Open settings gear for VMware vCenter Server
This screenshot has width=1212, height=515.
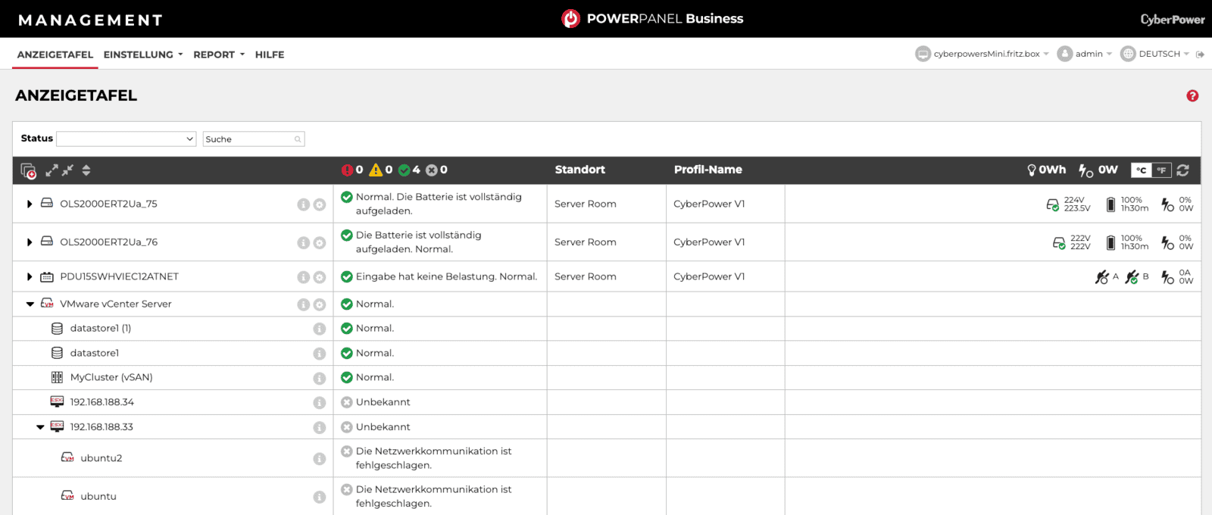coord(320,304)
